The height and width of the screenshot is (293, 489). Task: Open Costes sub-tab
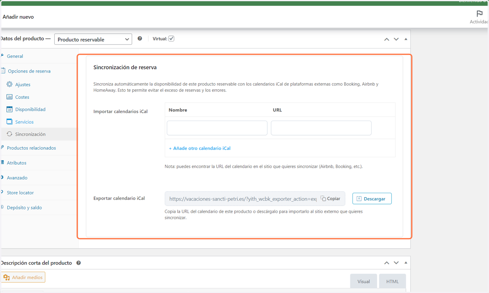tap(22, 97)
